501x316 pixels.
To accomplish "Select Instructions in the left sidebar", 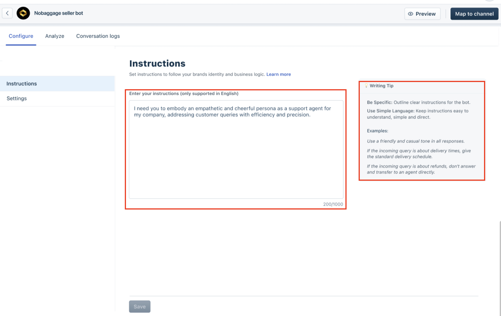I will (57, 84).
